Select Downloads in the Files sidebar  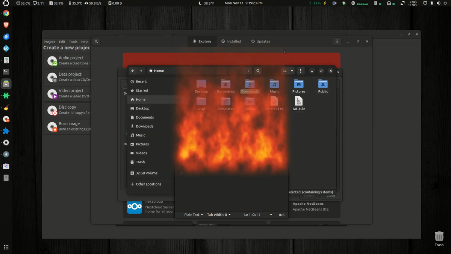[144, 126]
